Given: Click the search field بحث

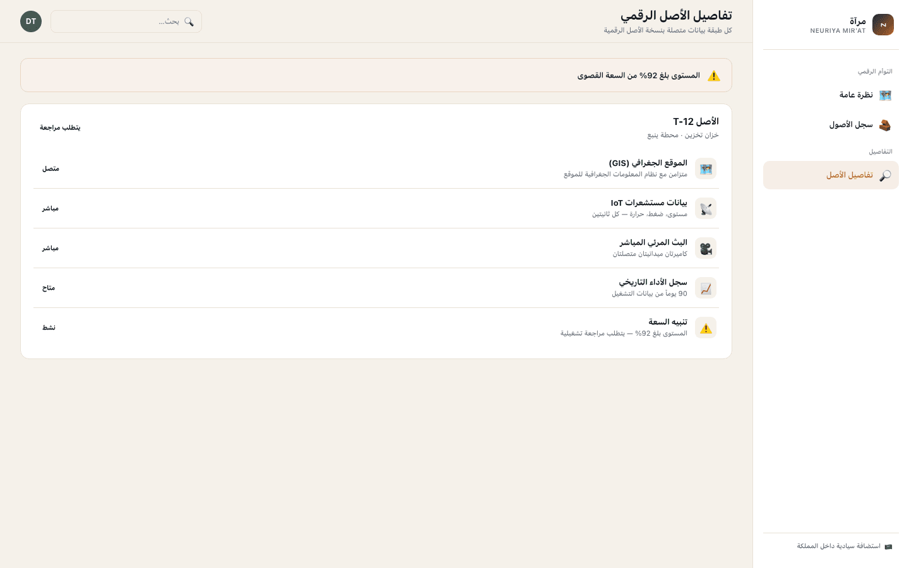Looking at the screenshot, I should (x=126, y=21).
